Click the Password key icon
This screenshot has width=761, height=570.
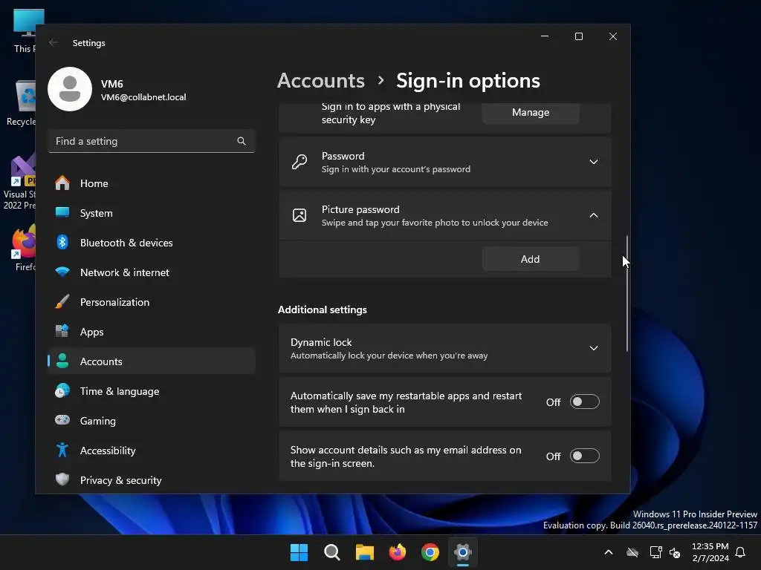[299, 162]
